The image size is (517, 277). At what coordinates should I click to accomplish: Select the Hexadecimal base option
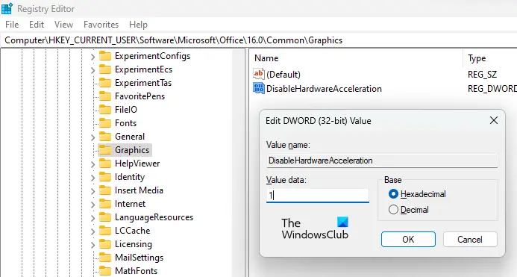(x=393, y=194)
